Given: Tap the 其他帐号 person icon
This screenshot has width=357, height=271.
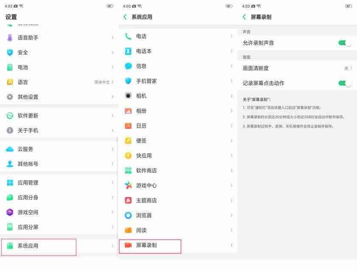Looking at the screenshot, I should pos(10,164).
